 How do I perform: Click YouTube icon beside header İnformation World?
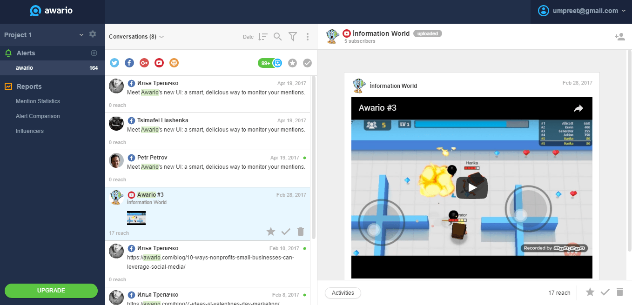(x=347, y=33)
